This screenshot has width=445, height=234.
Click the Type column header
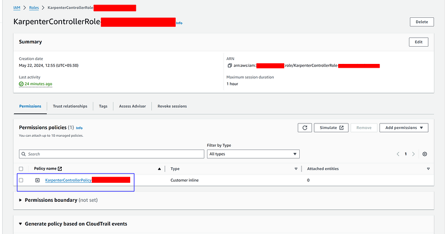point(175,169)
